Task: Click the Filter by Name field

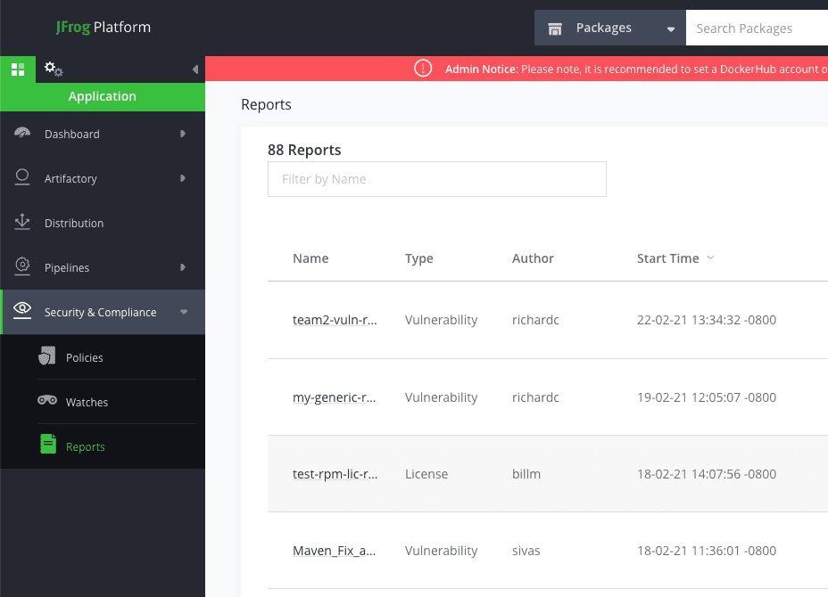Action: click(436, 178)
